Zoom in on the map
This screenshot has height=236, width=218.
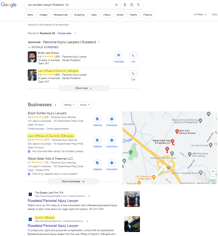point(213,171)
